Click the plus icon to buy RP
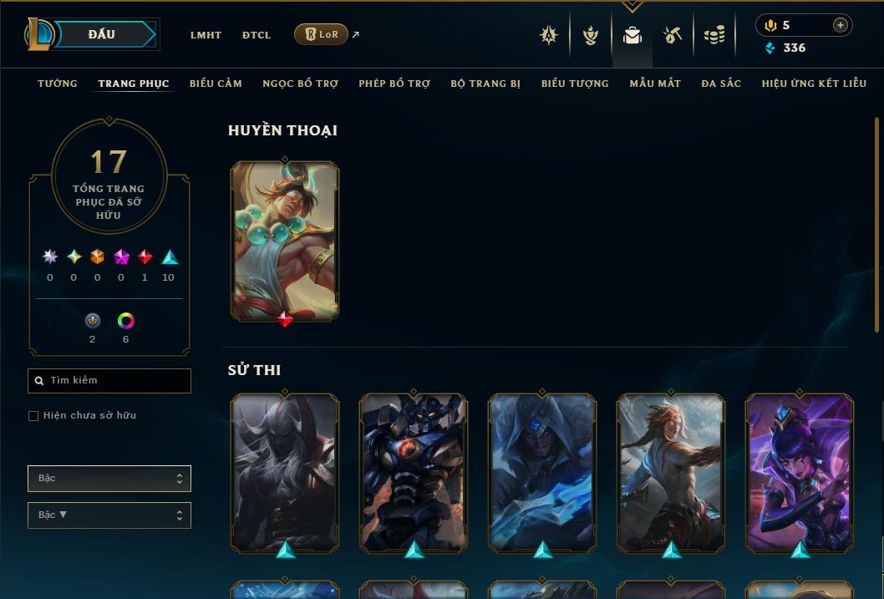Image resolution: width=884 pixels, height=599 pixels. 840,25
